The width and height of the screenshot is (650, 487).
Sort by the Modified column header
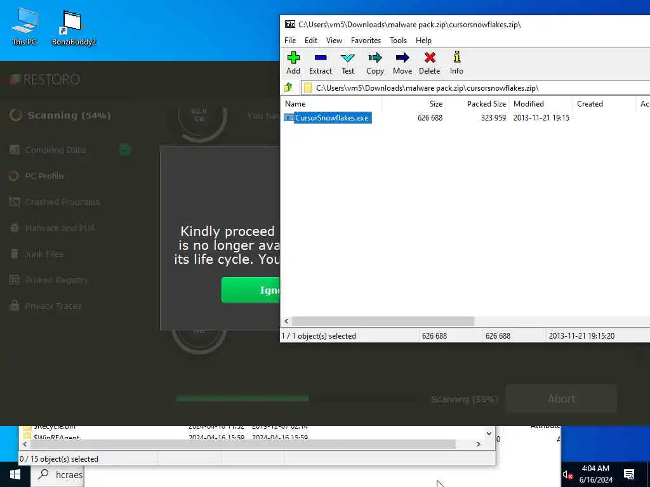coord(541,104)
